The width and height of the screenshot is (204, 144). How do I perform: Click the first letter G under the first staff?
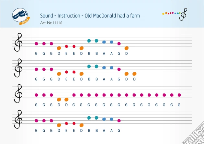click(36, 53)
